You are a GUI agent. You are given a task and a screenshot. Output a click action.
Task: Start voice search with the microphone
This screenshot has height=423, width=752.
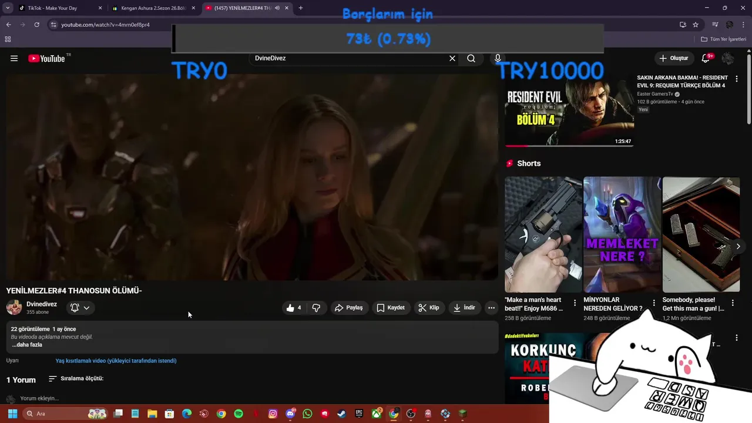click(x=498, y=58)
